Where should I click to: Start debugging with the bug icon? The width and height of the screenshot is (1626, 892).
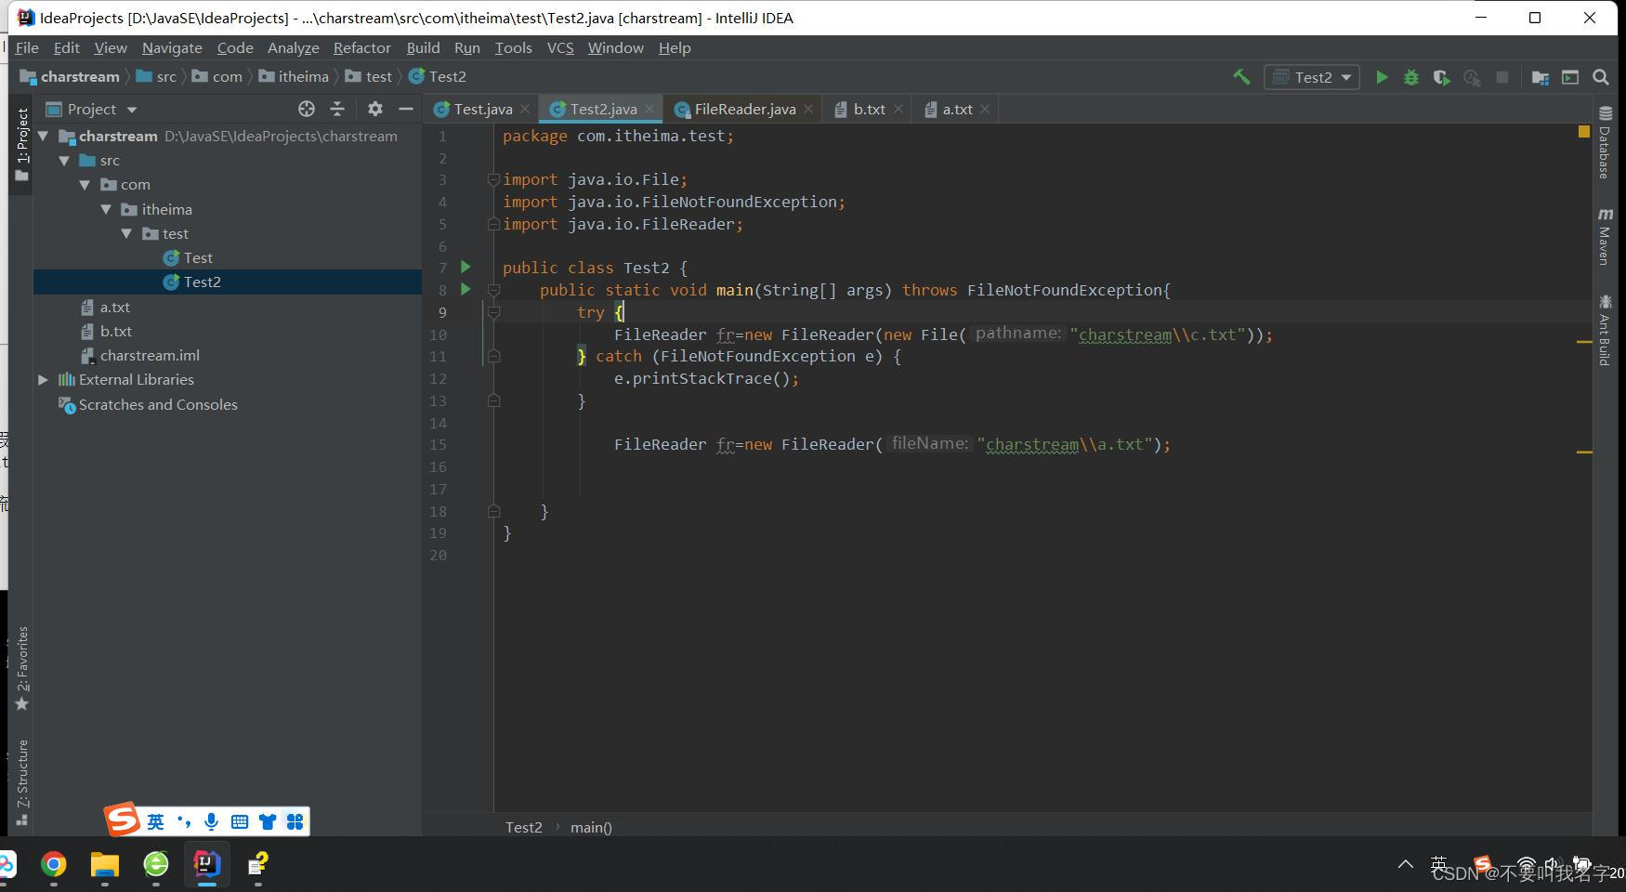coord(1411,77)
